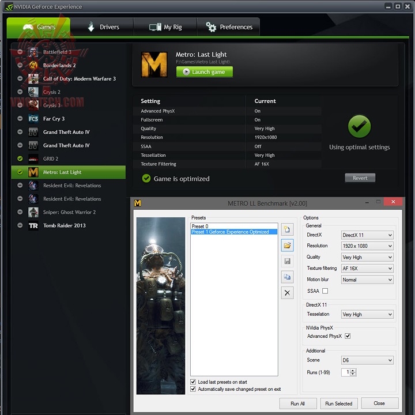415x415 pixels.
Task: Click the Tessellation setting row in GeForce
Action: point(227,155)
